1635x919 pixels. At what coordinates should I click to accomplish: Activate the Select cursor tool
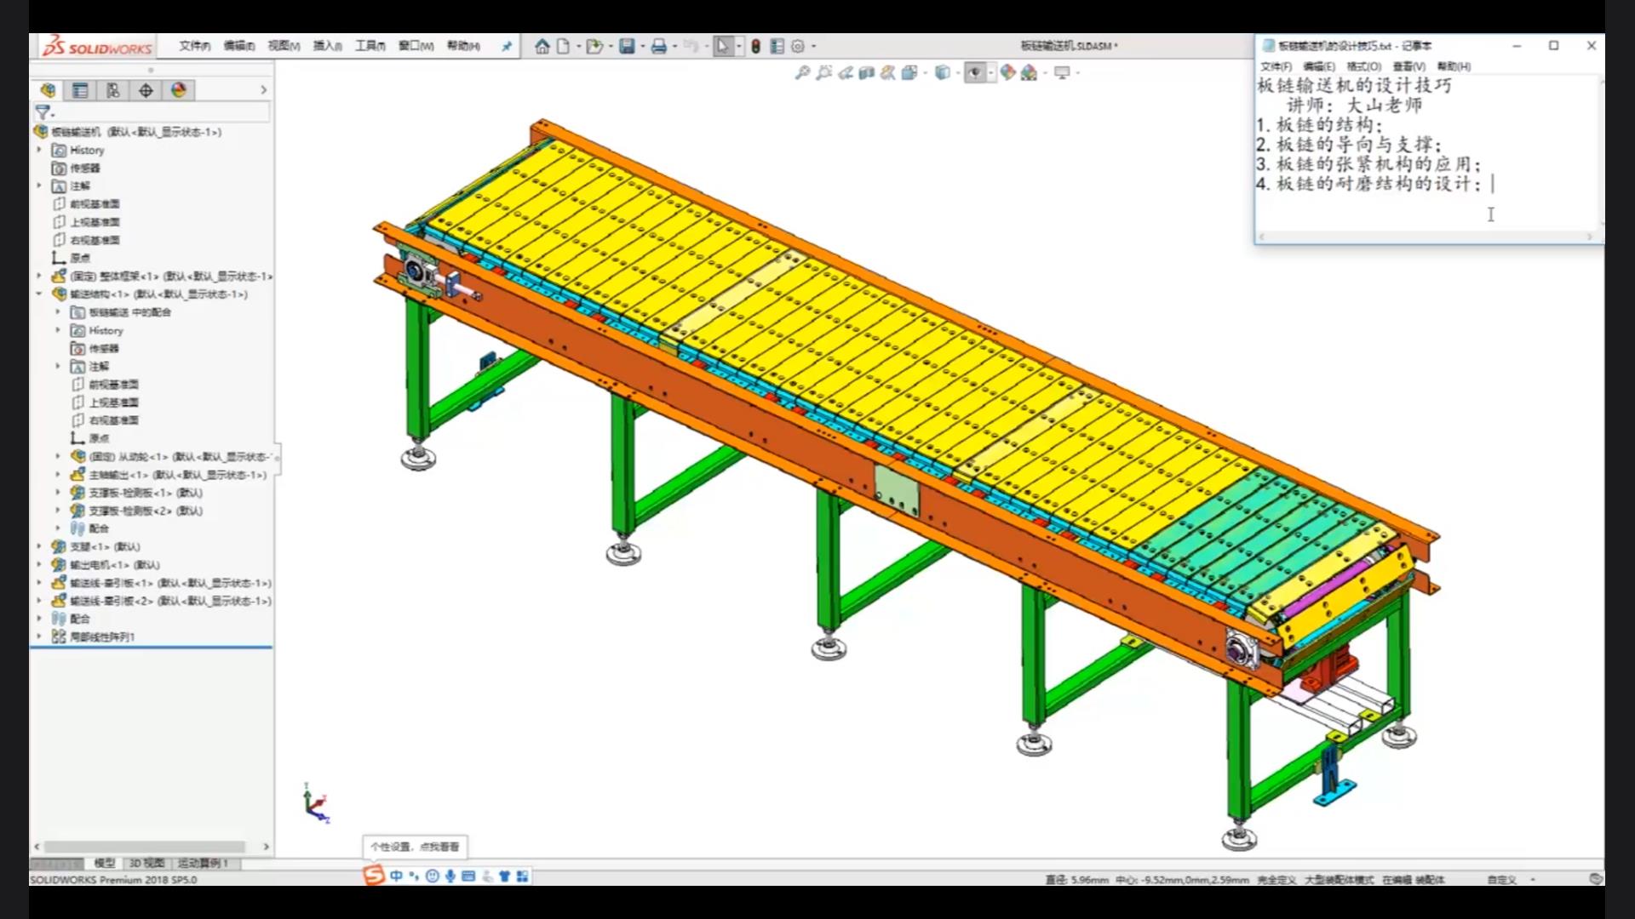click(723, 46)
